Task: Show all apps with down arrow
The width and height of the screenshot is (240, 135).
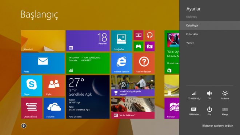Action: 24,126
